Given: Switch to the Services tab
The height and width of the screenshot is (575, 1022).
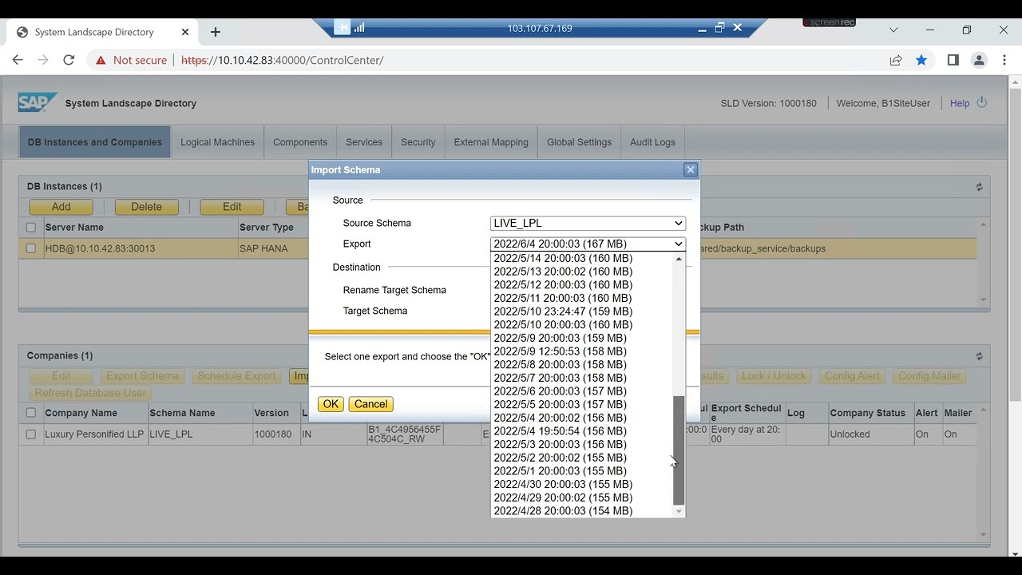Looking at the screenshot, I should (x=364, y=142).
